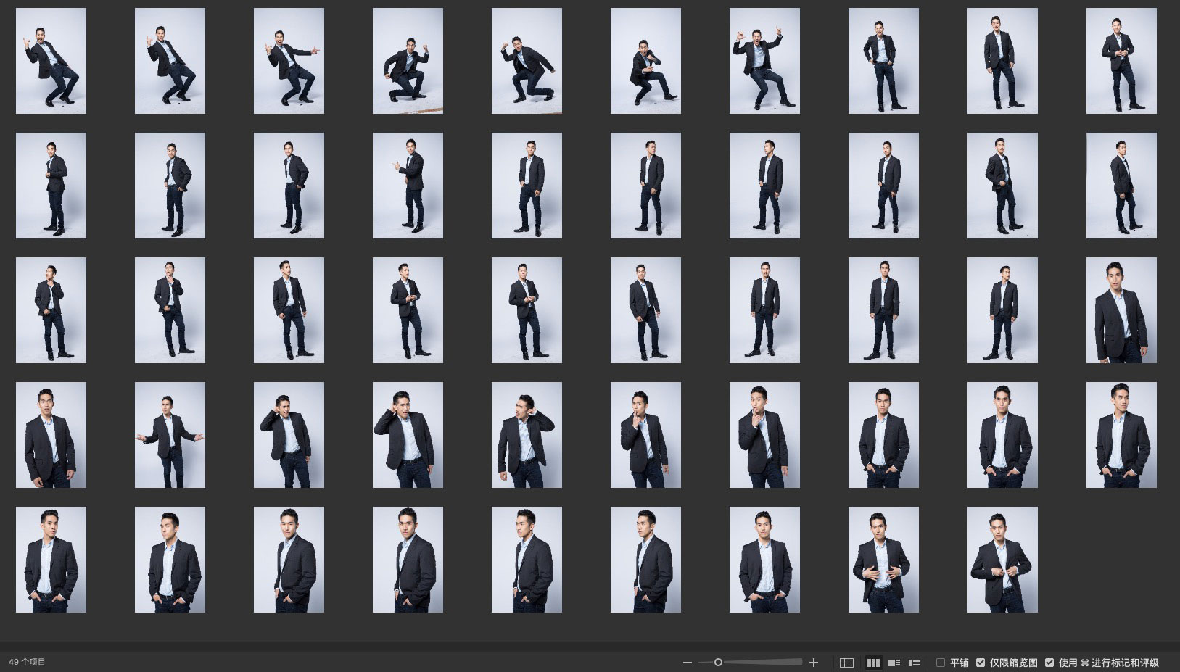
Task: Switch to details view
Action: (x=894, y=663)
